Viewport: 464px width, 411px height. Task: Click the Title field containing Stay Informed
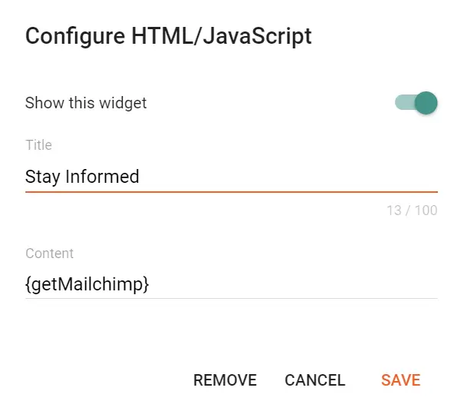pyautogui.click(x=230, y=177)
